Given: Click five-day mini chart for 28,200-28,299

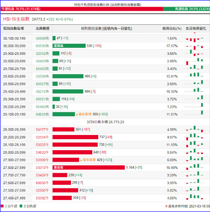Looking at the screenshot, I should coord(194,137).
